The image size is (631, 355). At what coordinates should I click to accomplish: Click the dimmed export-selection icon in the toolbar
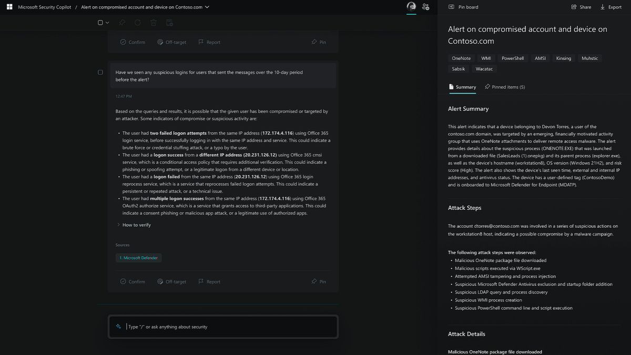(x=169, y=23)
